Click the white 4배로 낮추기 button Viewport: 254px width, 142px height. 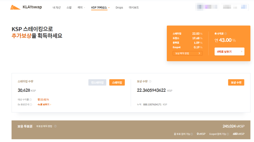click(229, 52)
